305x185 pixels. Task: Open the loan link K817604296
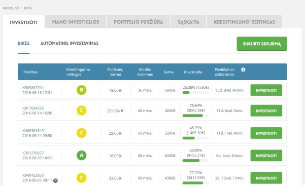33,108
